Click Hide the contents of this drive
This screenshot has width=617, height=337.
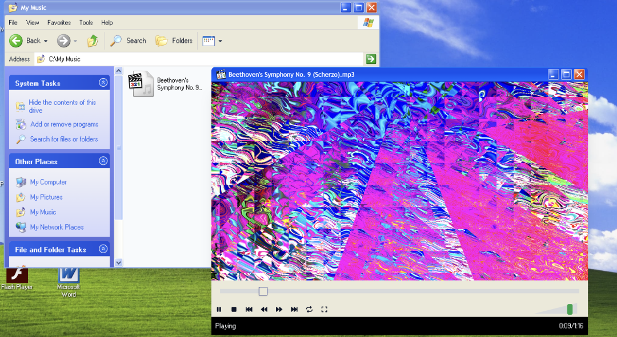62,106
